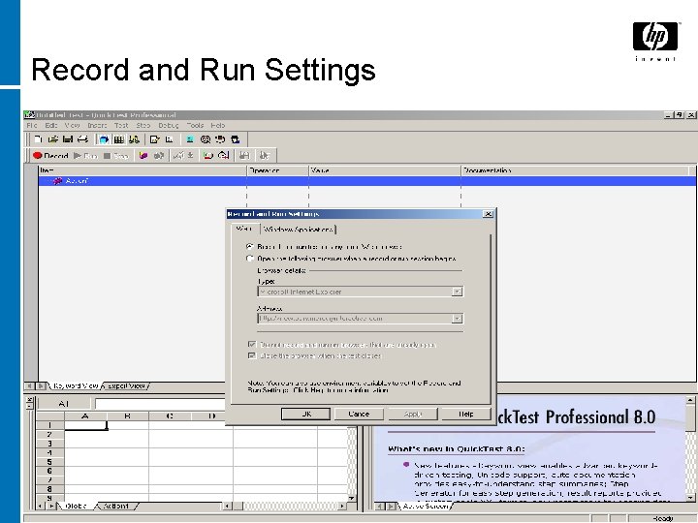Close the Record and Run Settings dialog

coord(488,214)
